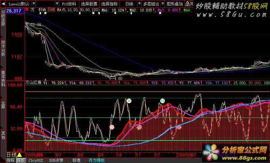Click the 32.99 indicator axis label
The height and width of the screenshot is (163, 270).
[16, 129]
